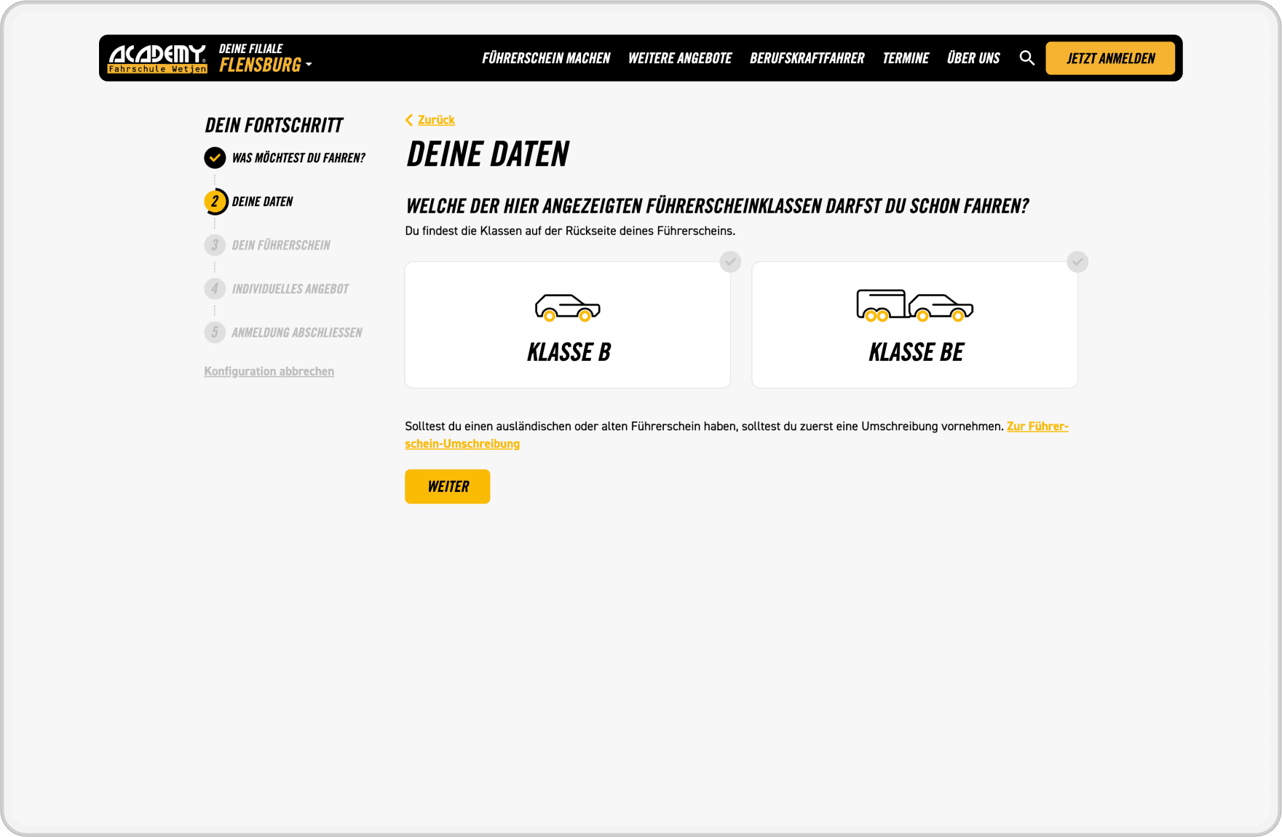The image size is (1282, 837).
Task: Expand the Flensburg branch dropdown
Action: point(266,65)
